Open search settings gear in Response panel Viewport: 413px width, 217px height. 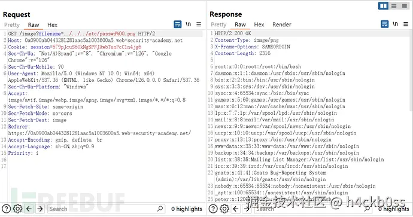pyautogui.click(x=224, y=209)
